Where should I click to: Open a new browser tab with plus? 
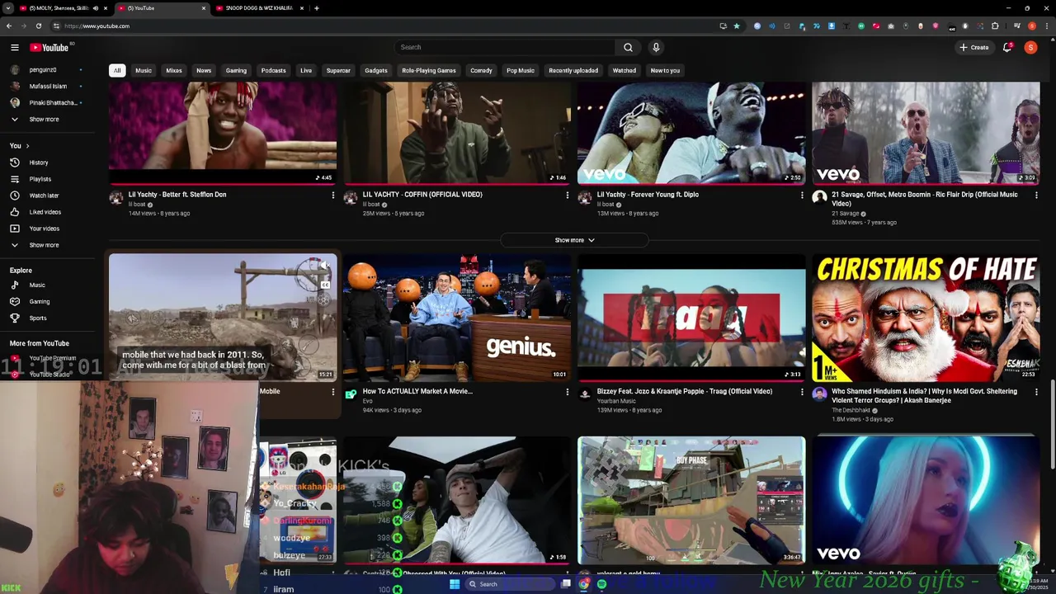pos(316,8)
